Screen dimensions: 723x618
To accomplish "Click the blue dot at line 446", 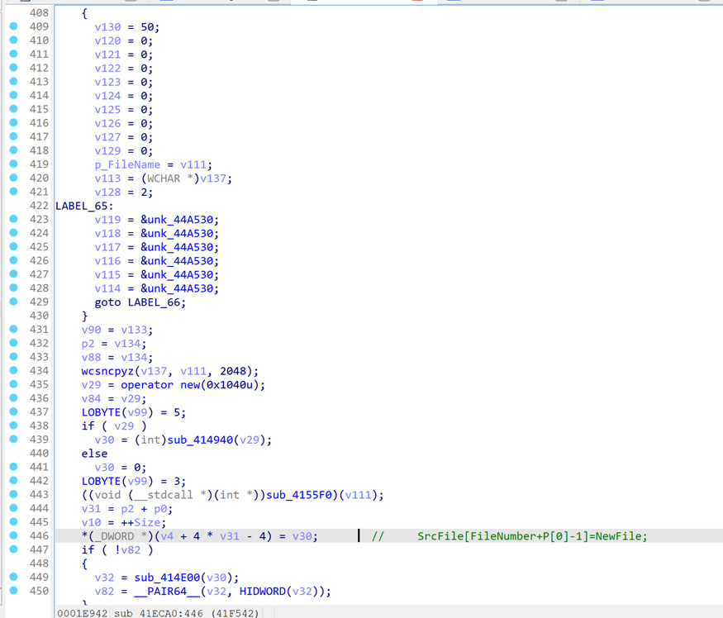I will click(13, 536).
